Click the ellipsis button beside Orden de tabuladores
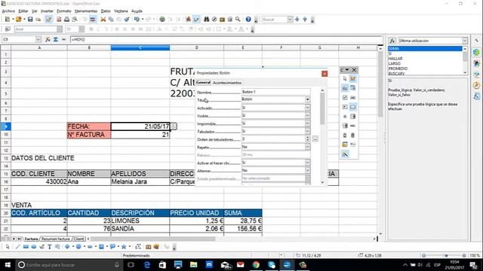The image size is (483, 271). click(315, 139)
